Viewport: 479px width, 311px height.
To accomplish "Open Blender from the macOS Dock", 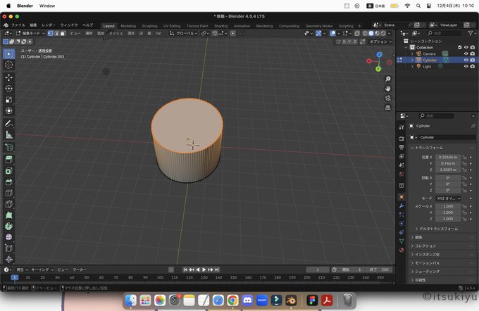I will 291,300.
